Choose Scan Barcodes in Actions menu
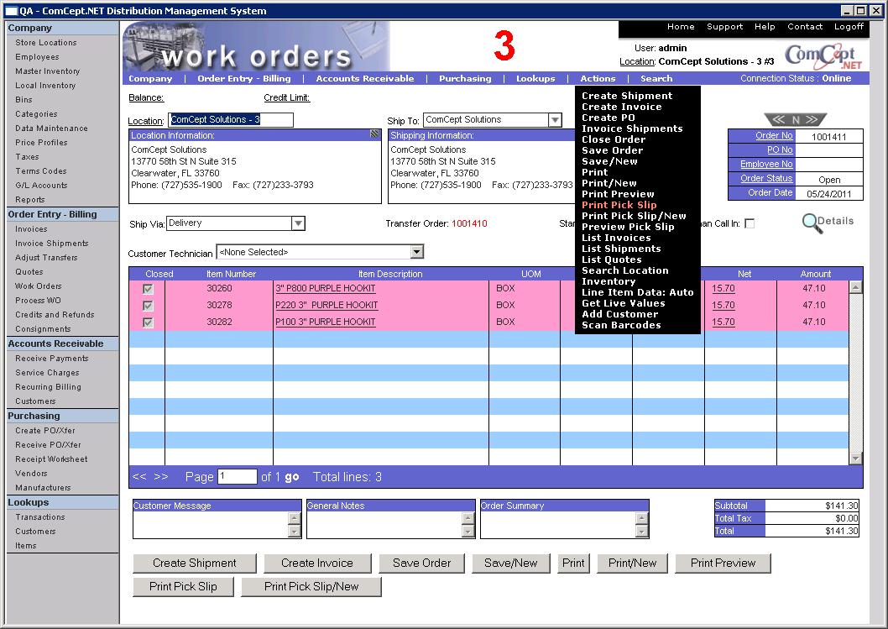 pyautogui.click(x=621, y=325)
